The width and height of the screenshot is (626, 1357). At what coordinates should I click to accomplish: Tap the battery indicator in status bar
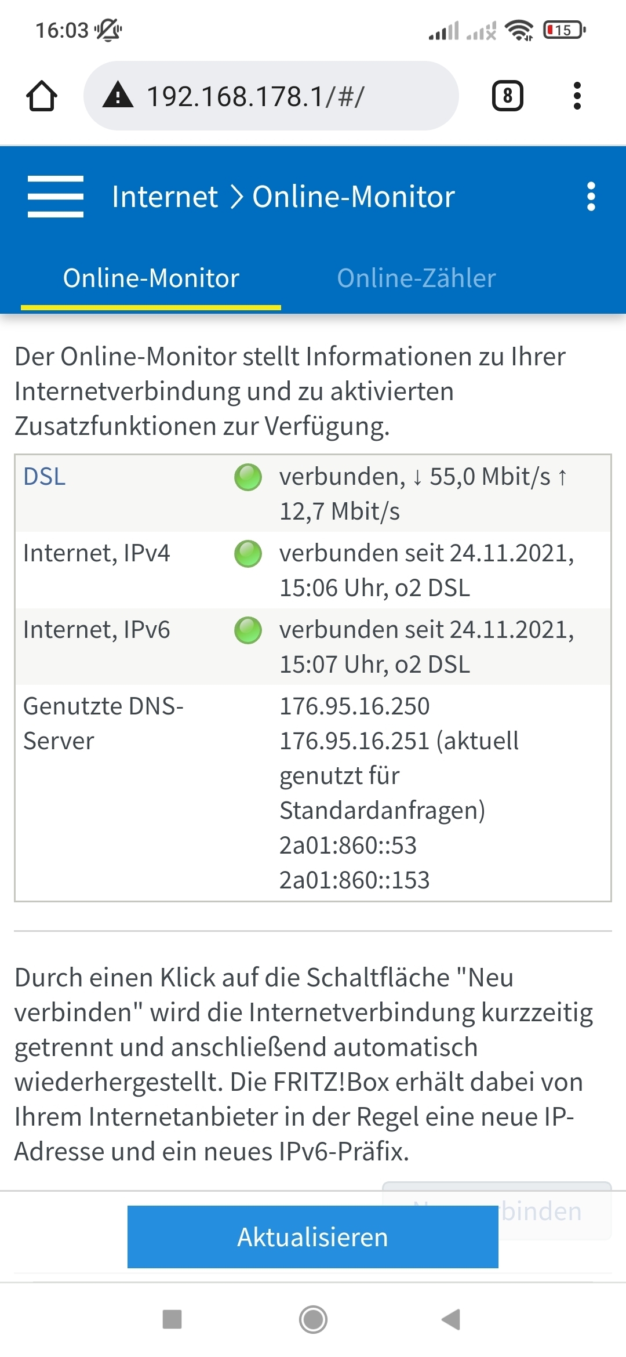[564, 30]
